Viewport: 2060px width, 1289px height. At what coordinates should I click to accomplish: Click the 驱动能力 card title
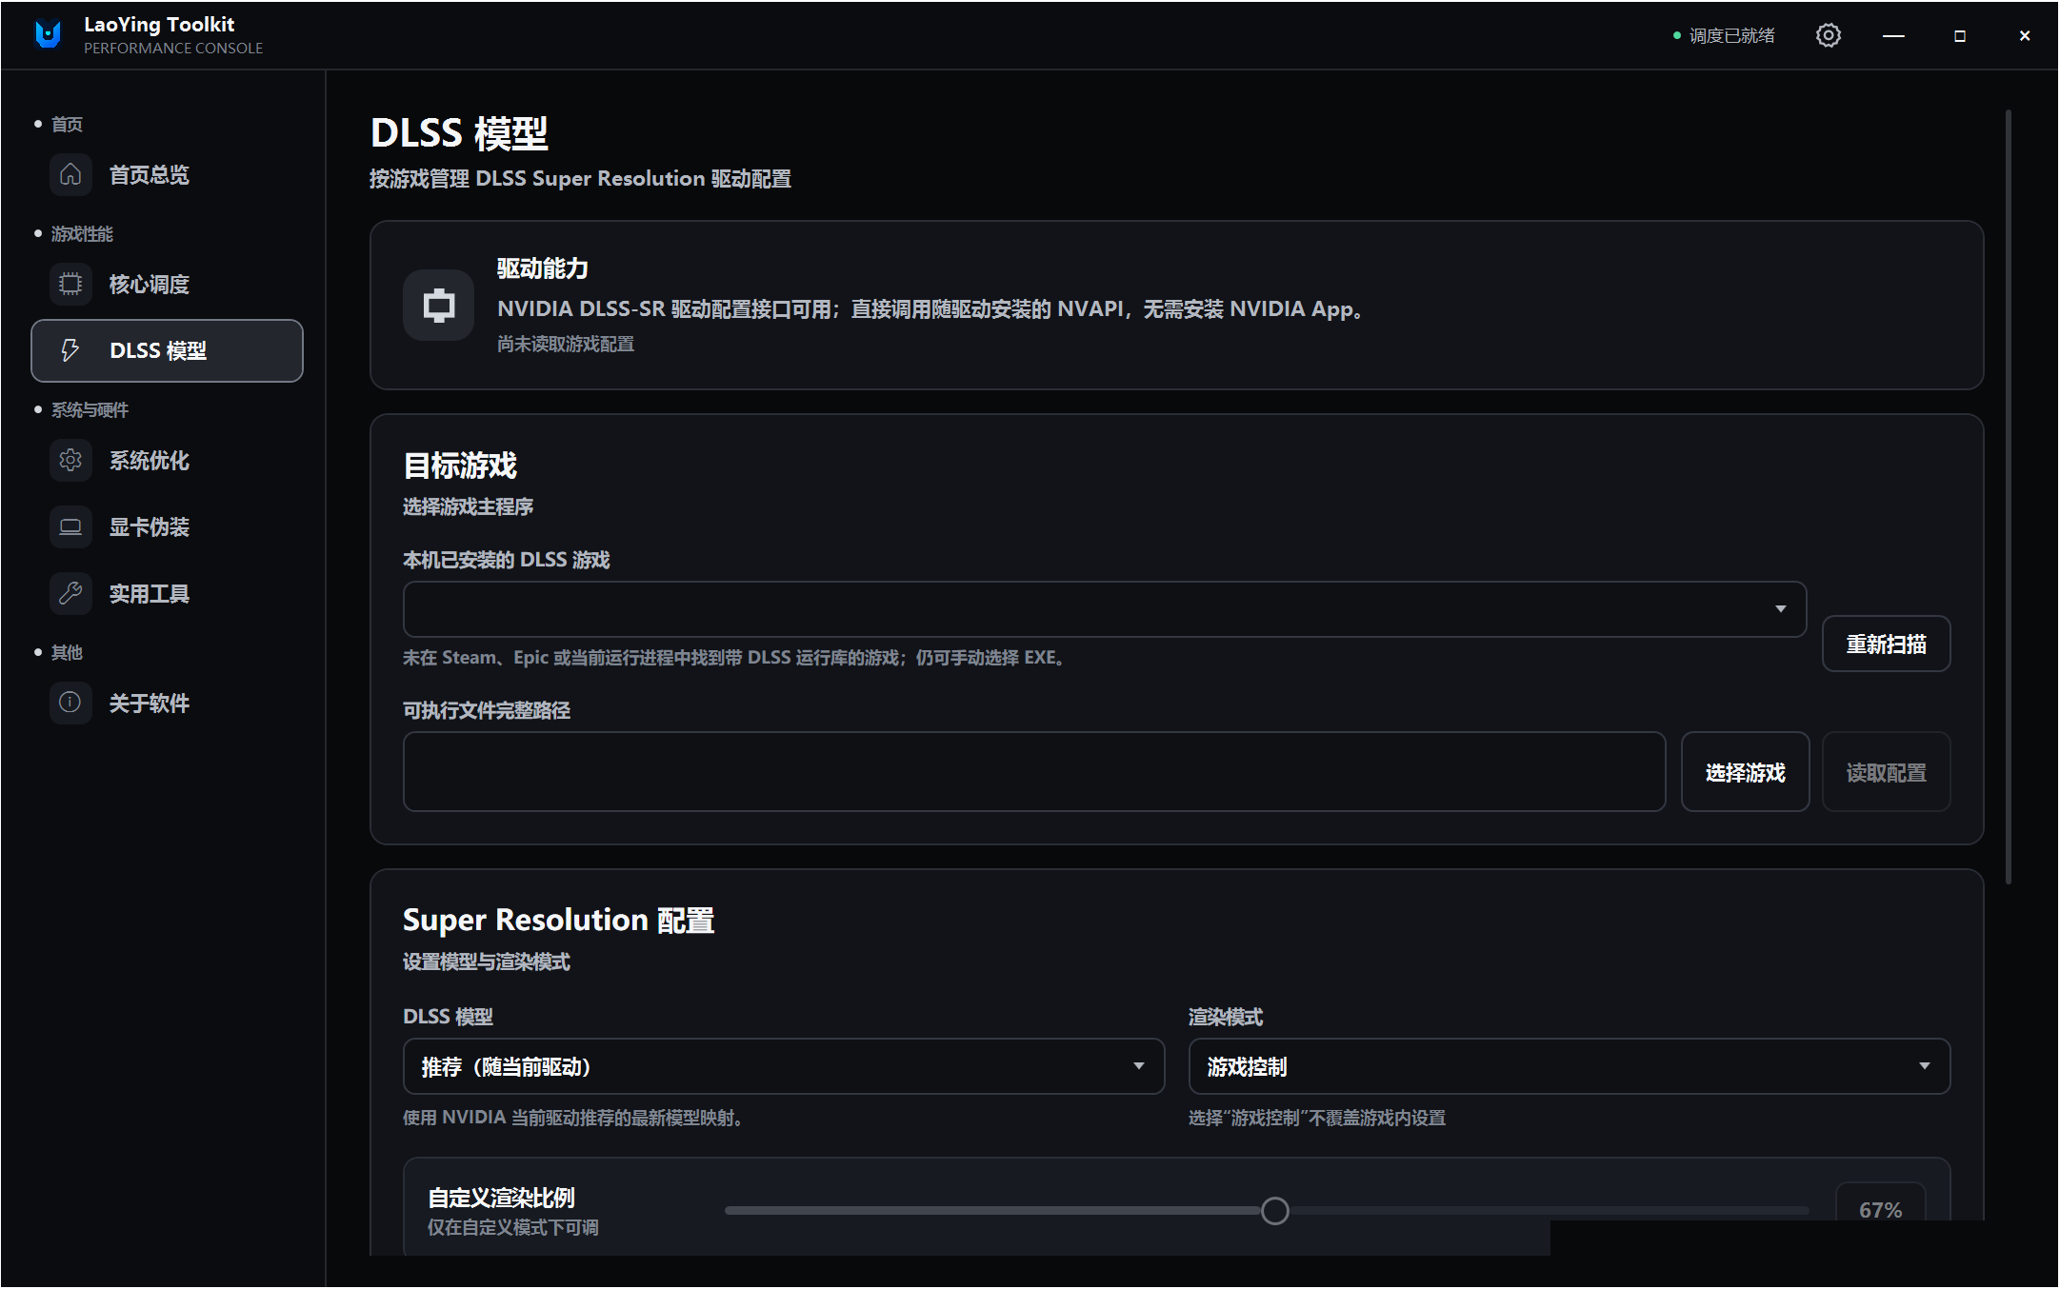pyautogui.click(x=543, y=268)
